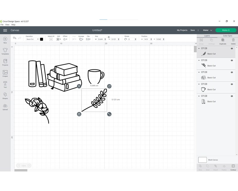Zoom out the canvas with minus
The height and width of the screenshot is (191, 238).
point(18,166)
